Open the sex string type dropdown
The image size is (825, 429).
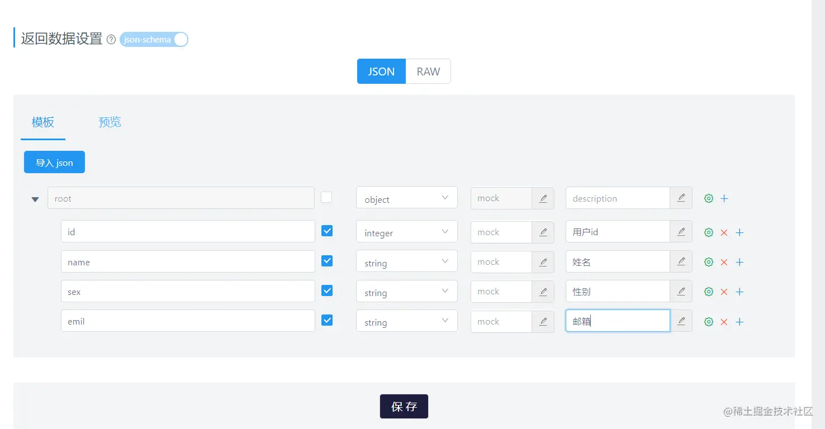pos(407,292)
